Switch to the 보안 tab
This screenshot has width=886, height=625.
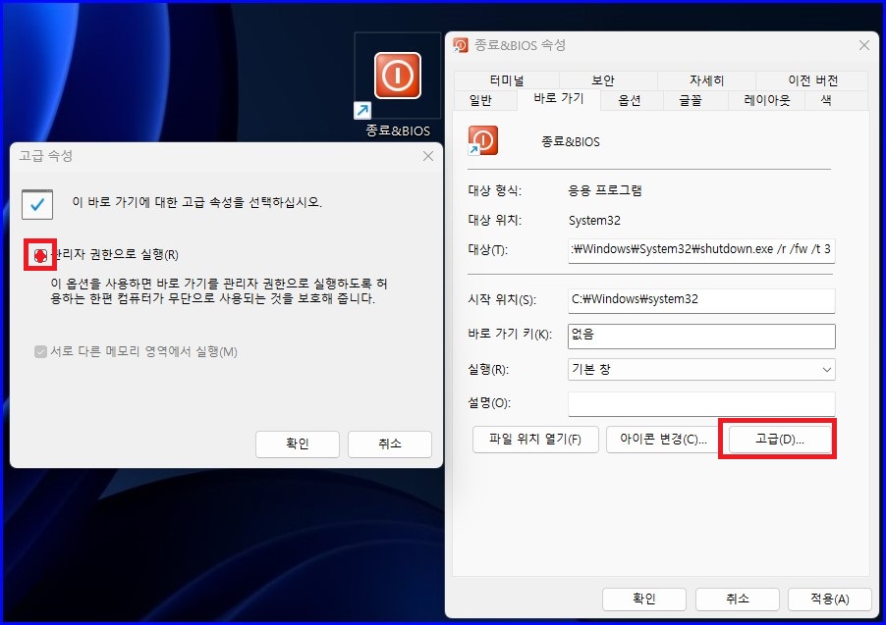point(603,80)
